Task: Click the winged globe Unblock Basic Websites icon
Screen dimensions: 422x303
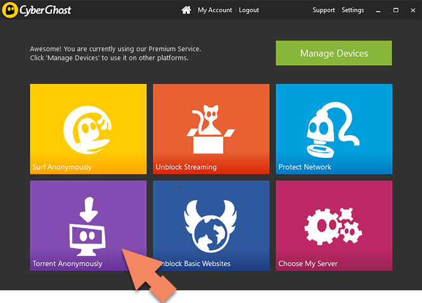Action: (x=210, y=226)
